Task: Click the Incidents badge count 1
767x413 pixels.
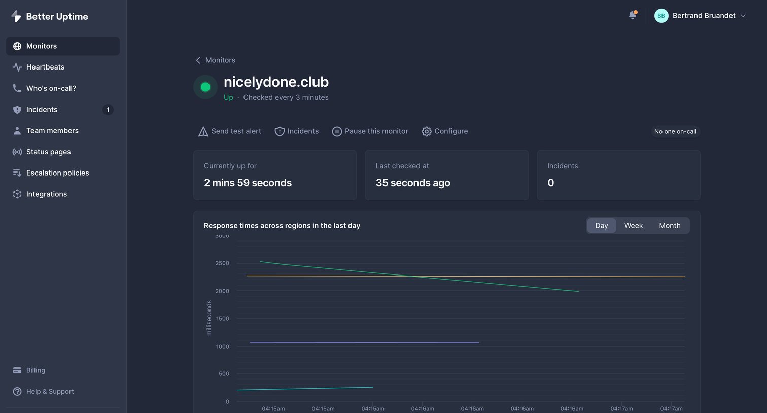Action: tap(108, 110)
